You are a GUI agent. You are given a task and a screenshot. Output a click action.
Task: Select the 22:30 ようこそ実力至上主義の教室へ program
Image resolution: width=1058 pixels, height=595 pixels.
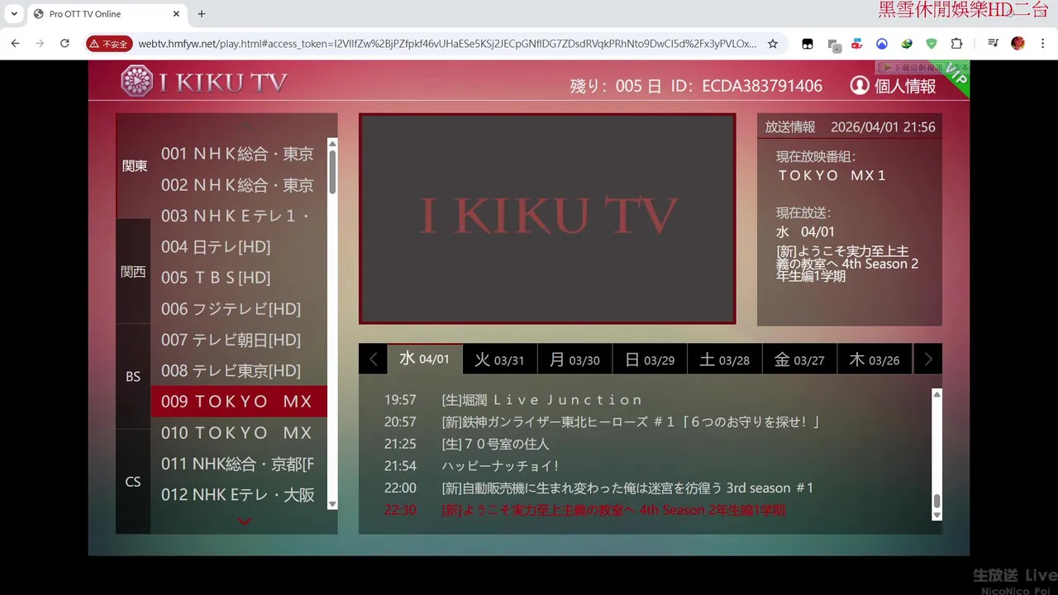coord(584,510)
